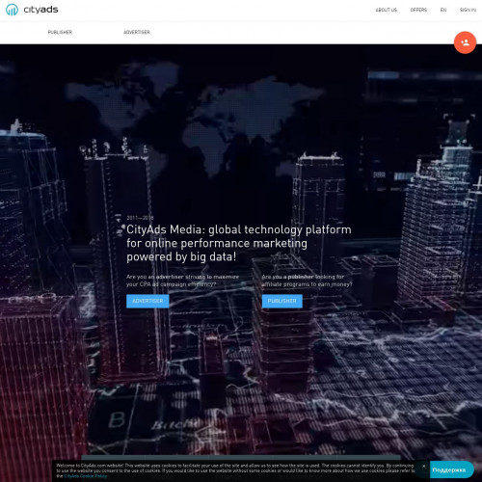Close the cookie notice banner
Viewport: 482px width, 482px height.
coord(423,467)
